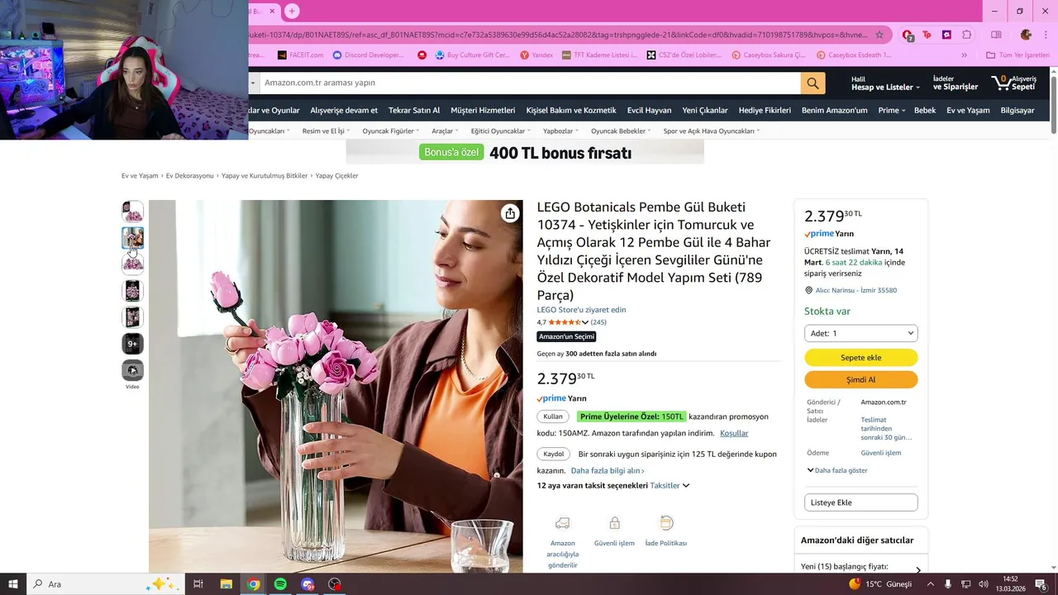The width and height of the screenshot is (1058, 595).
Task: Bookmark this page with the star icon
Action: (x=879, y=35)
